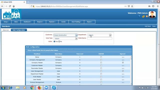Open a new browser tab
The width and height of the screenshot is (160, 90).
pyautogui.click(x=28, y=2)
